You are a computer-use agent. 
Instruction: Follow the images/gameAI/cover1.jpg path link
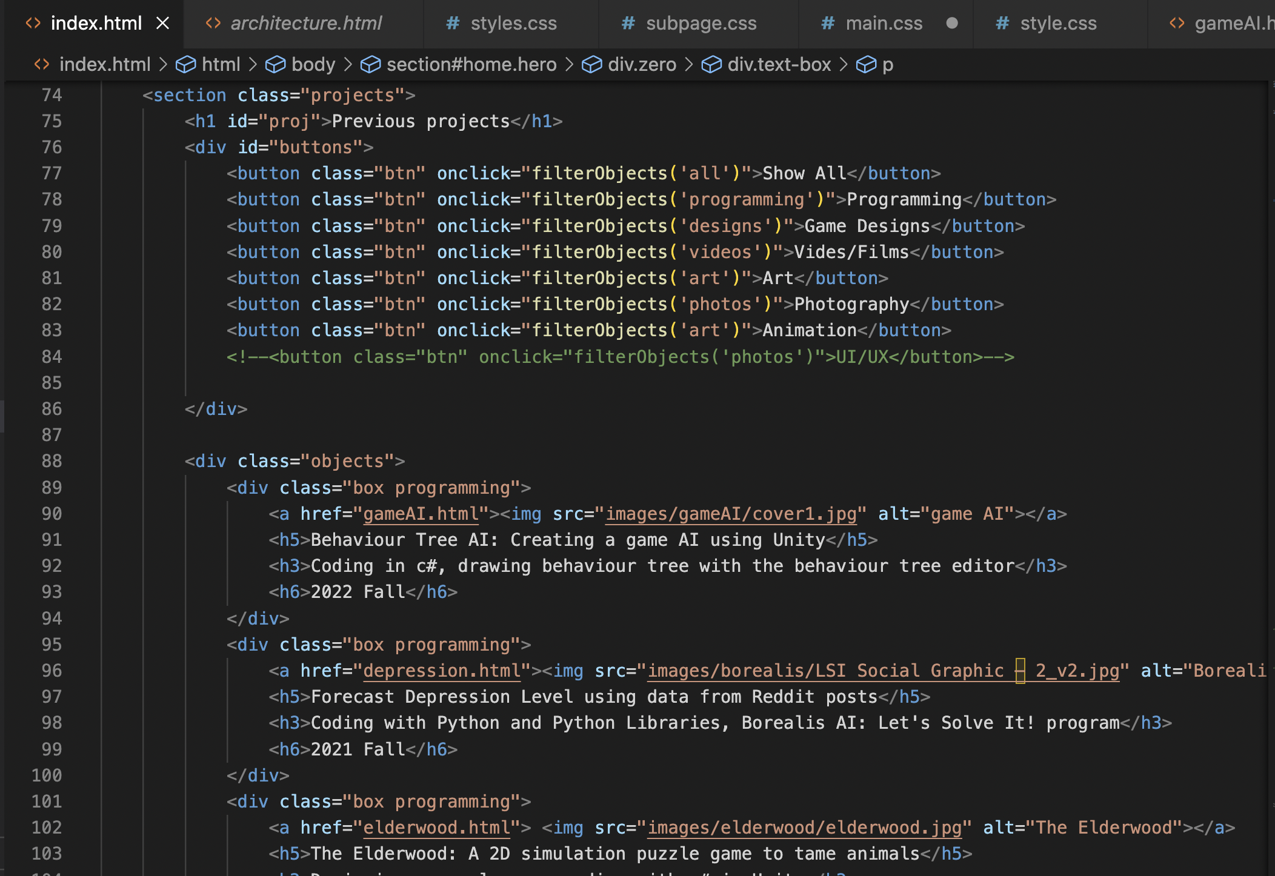(x=731, y=514)
